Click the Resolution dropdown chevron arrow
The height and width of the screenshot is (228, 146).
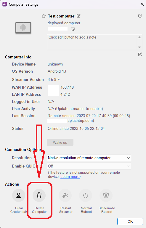[129, 158]
